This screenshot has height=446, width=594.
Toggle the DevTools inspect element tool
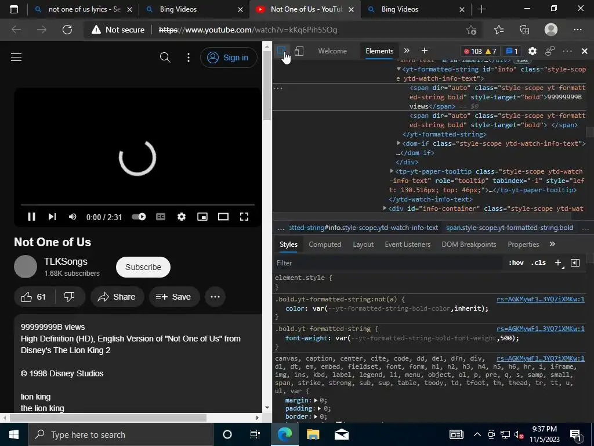coord(281,51)
